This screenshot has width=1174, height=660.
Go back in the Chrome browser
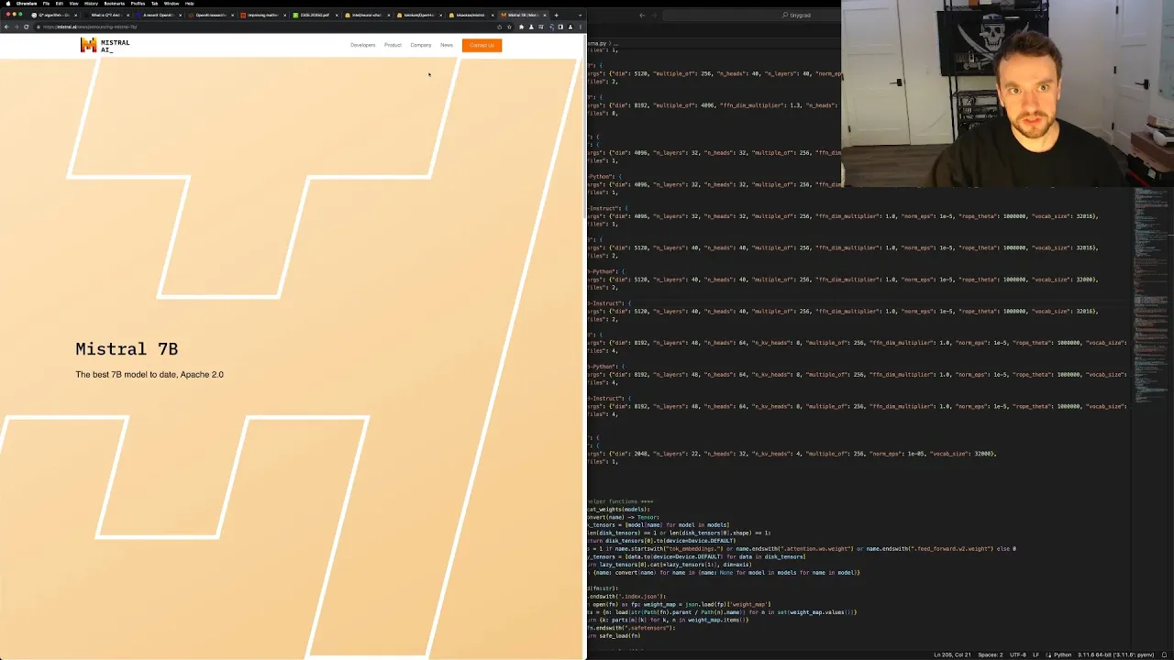coord(6,27)
